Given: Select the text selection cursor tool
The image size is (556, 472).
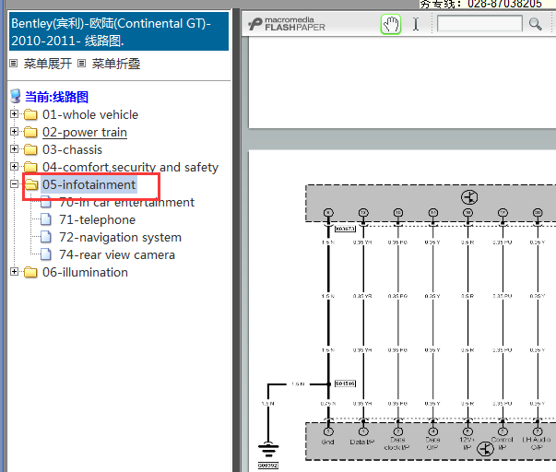Looking at the screenshot, I should click(416, 25).
